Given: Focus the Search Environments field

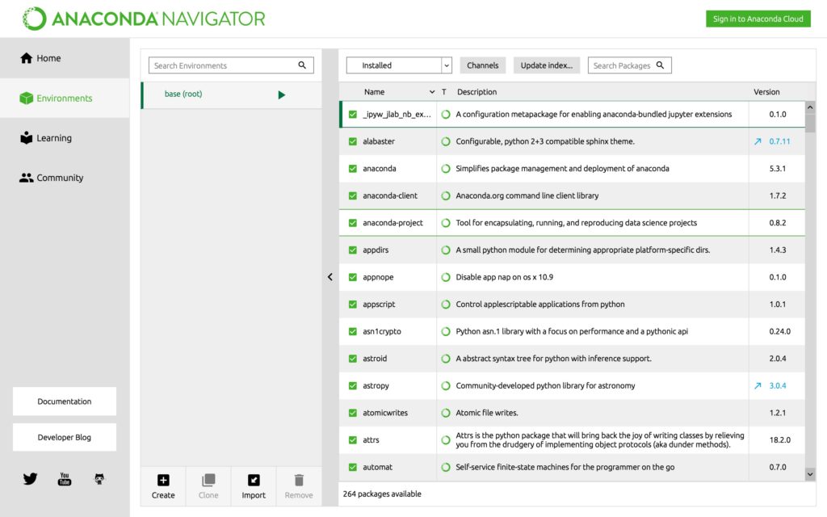Looking at the screenshot, I should pos(231,65).
